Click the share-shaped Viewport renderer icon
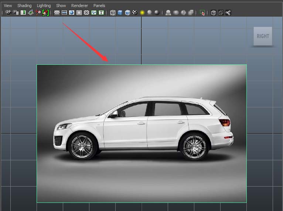The height and width of the screenshot is (211, 283). point(228,13)
